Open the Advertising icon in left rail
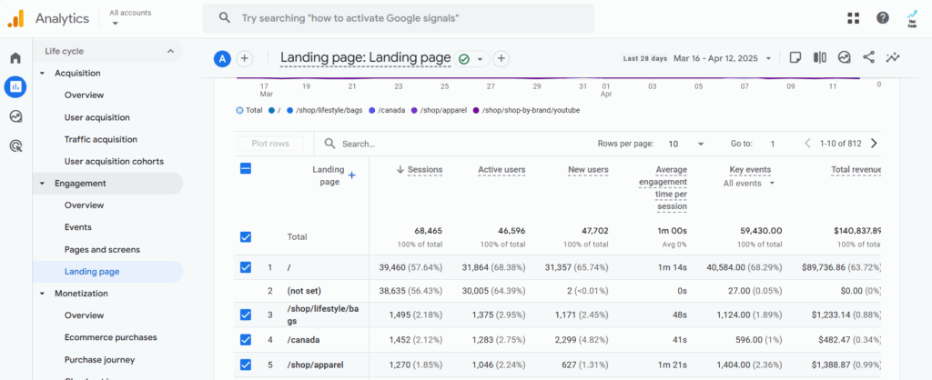Viewport: 932px width, 380px height. tap(15, 145)
